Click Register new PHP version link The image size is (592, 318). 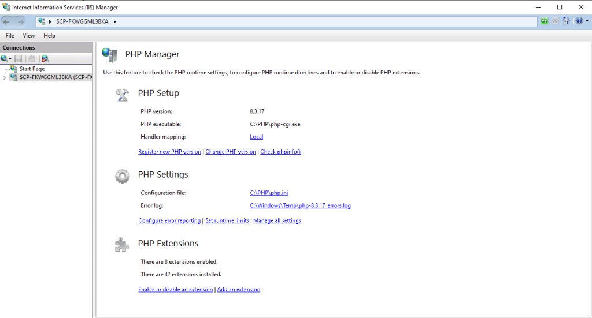pos(169,152)
